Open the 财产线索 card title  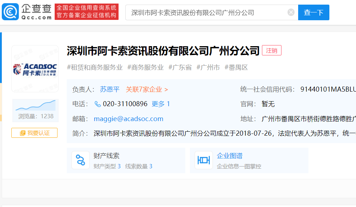(106, 156)
